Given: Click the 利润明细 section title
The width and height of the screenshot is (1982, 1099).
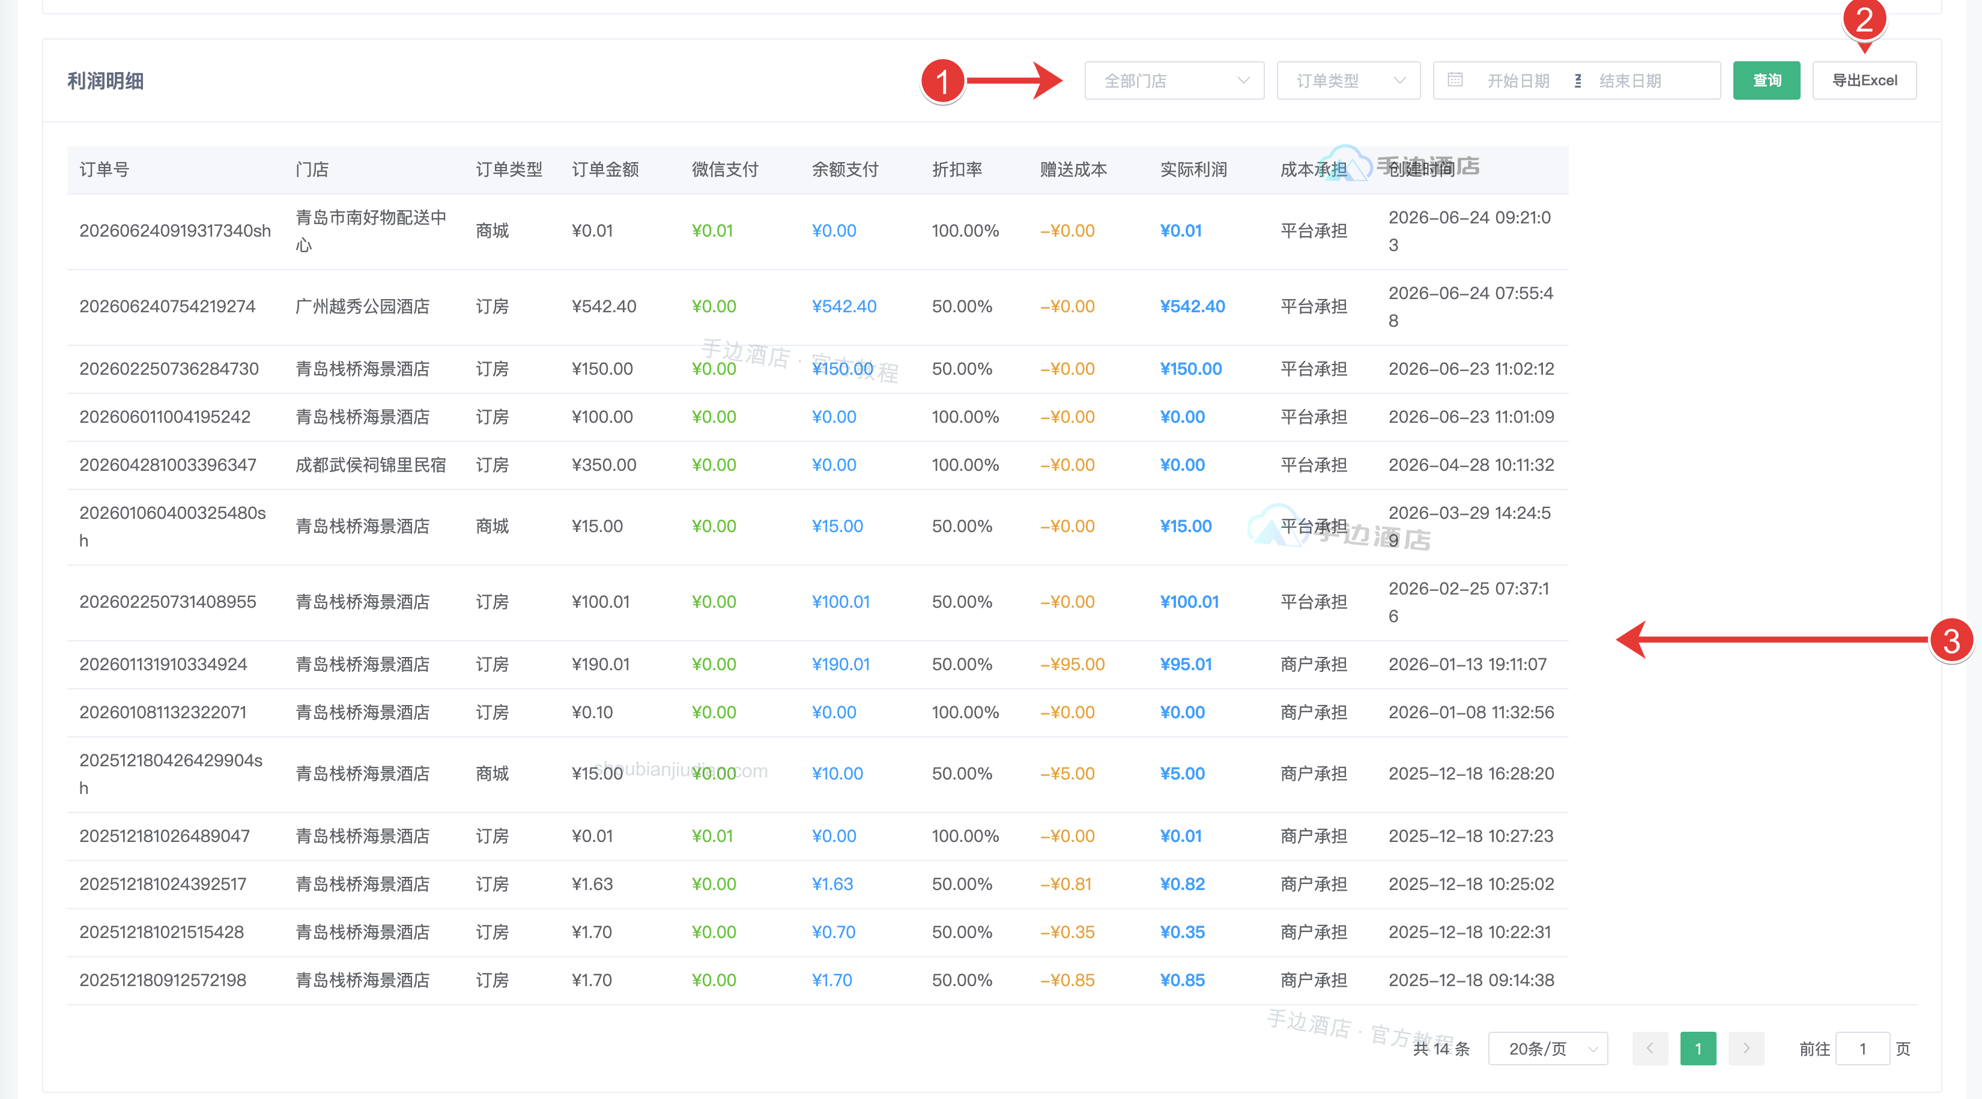Looking at the screenshot, I should pyautogui.click(x=106, y=82).
